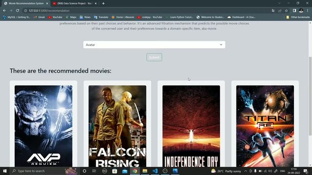The height and width of the screenshot is (175, 312).
Task: Select the Falcon Rising poster
Action: (x=117, y=126)
